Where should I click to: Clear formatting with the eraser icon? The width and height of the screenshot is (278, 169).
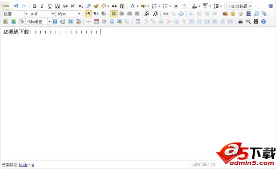point(88,6)
